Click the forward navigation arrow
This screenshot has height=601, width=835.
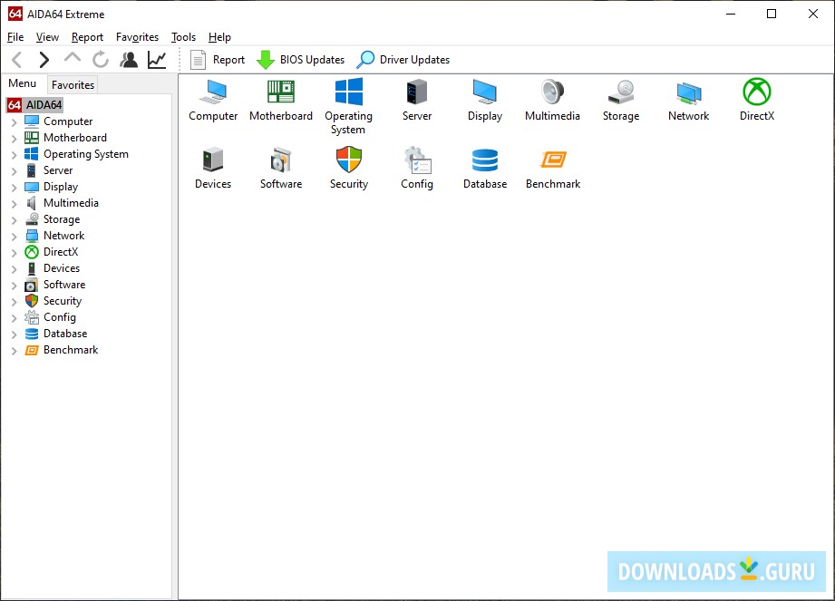click(44, 60)
